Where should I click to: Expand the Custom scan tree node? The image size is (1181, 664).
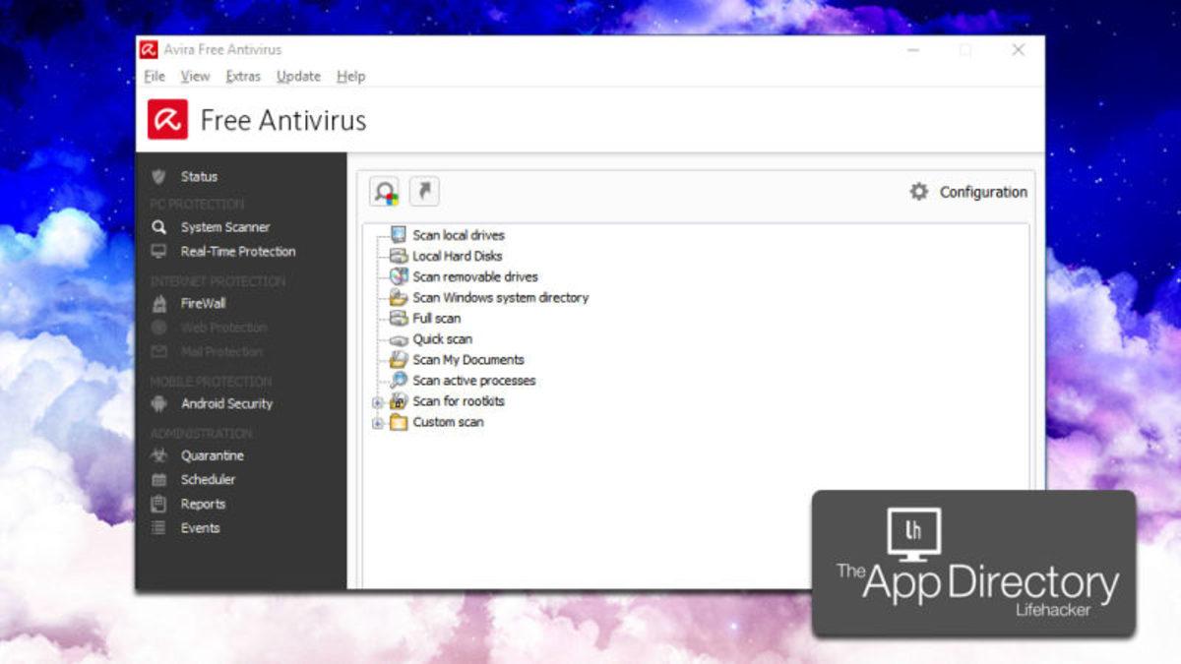pyautogui.click(x=377, y=423)
